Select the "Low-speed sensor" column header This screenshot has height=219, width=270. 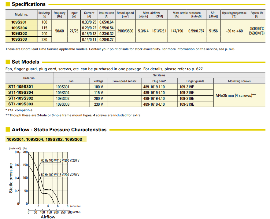[x=124, y=81]
